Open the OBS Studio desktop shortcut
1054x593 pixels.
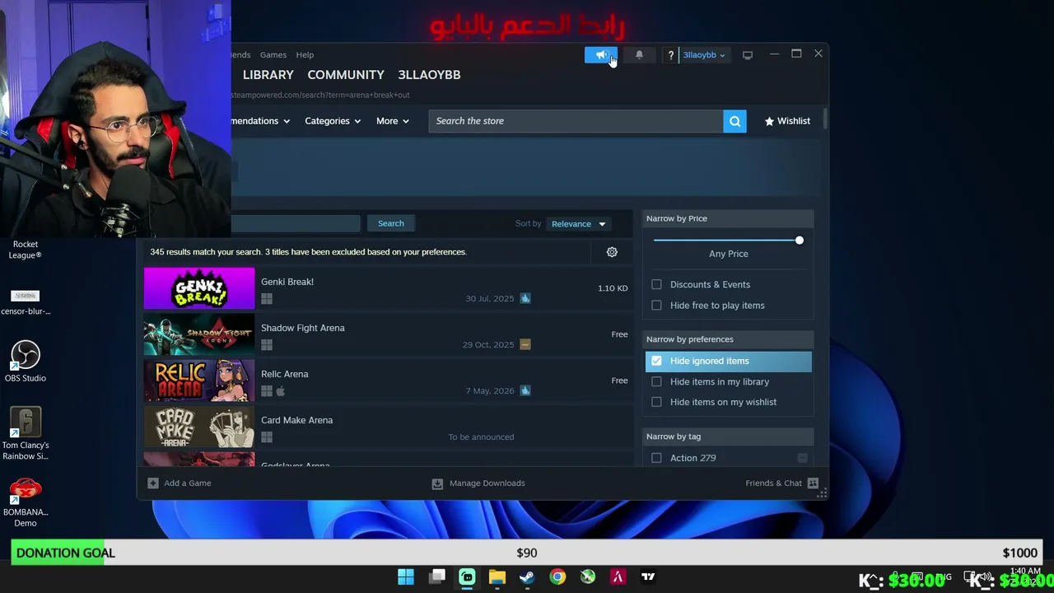(x=26, y=362)
